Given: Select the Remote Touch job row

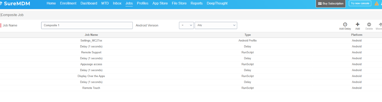Looking at the screenshot, I should click(191, 88).
